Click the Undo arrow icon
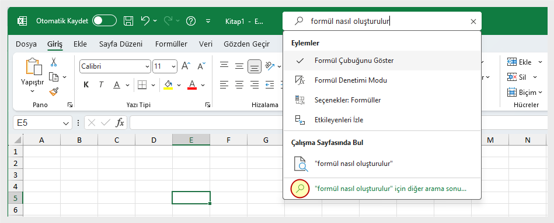This screenshot has height=223, width=554. (x=145, y=21)
